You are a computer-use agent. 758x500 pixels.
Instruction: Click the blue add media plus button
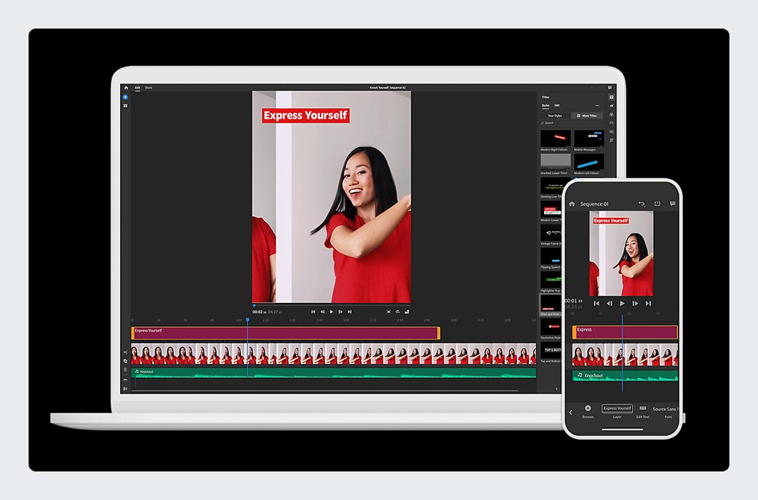126,97
